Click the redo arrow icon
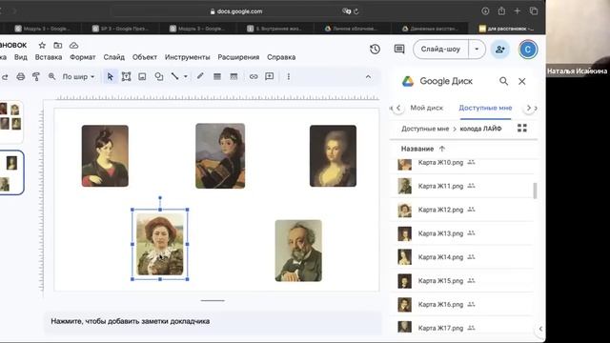 tap(5, 77)
